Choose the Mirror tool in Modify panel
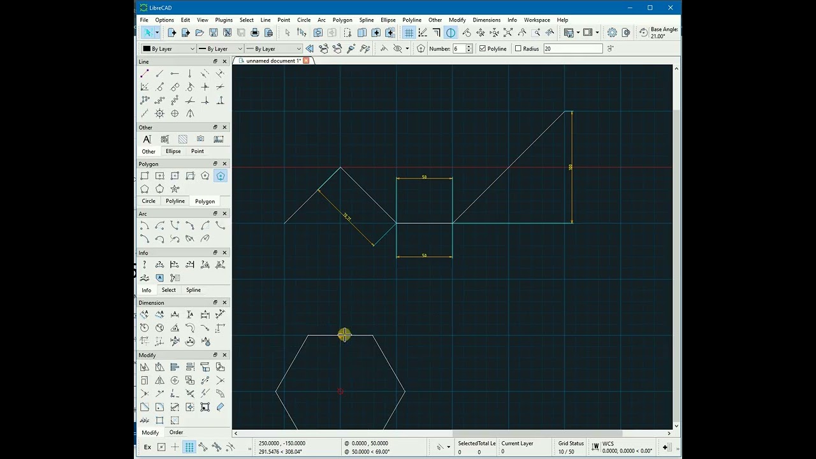Screen dimensions: 816x459 point(159,381)
